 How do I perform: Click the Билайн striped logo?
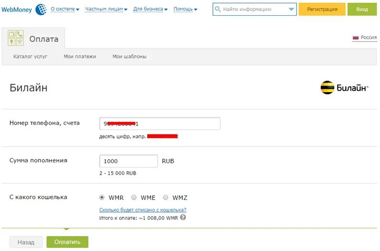(x=327, y=87)
